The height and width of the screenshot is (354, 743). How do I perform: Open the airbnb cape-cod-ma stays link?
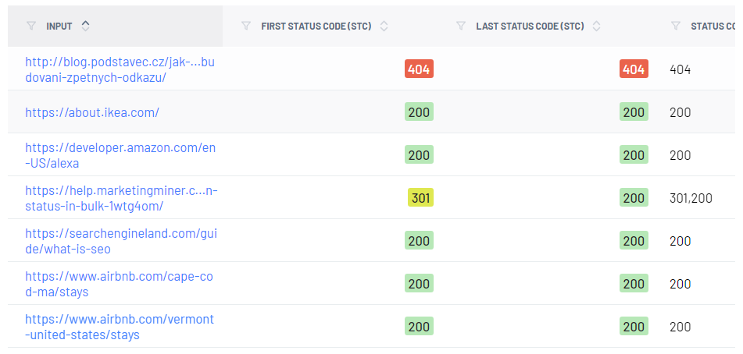[119, 284]
